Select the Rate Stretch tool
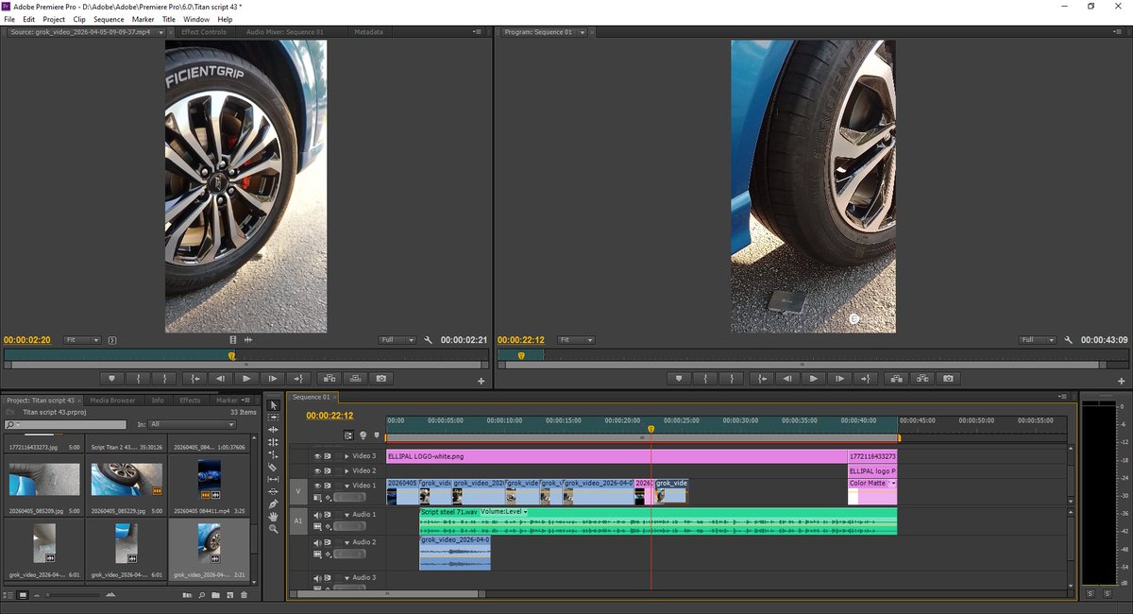Screen dimensions: 1133x614 [x=273, y=454]
